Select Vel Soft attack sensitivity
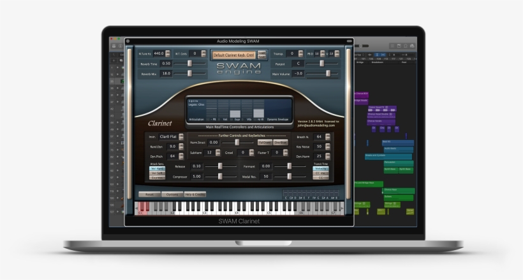 click(157, 173)
